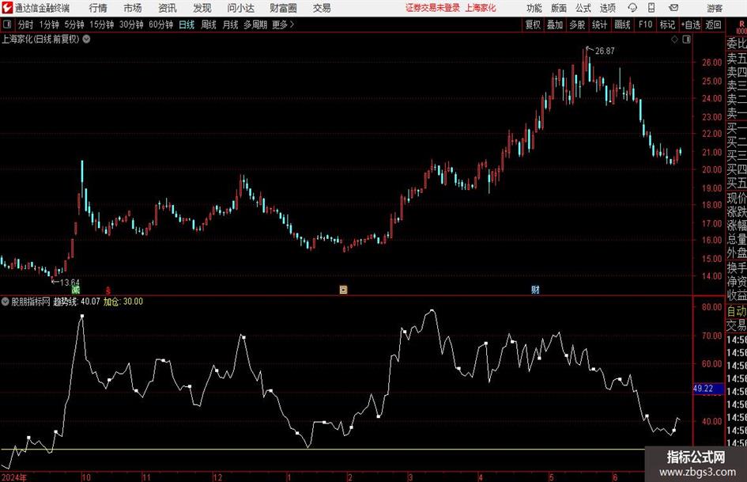Click the 2024年 timeline label
The height and width of the screenshot is (482, 747).
(14, 477)
